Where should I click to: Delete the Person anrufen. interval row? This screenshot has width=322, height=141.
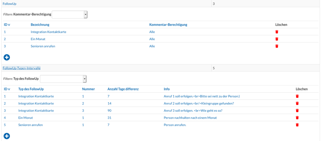pos(297,125)
